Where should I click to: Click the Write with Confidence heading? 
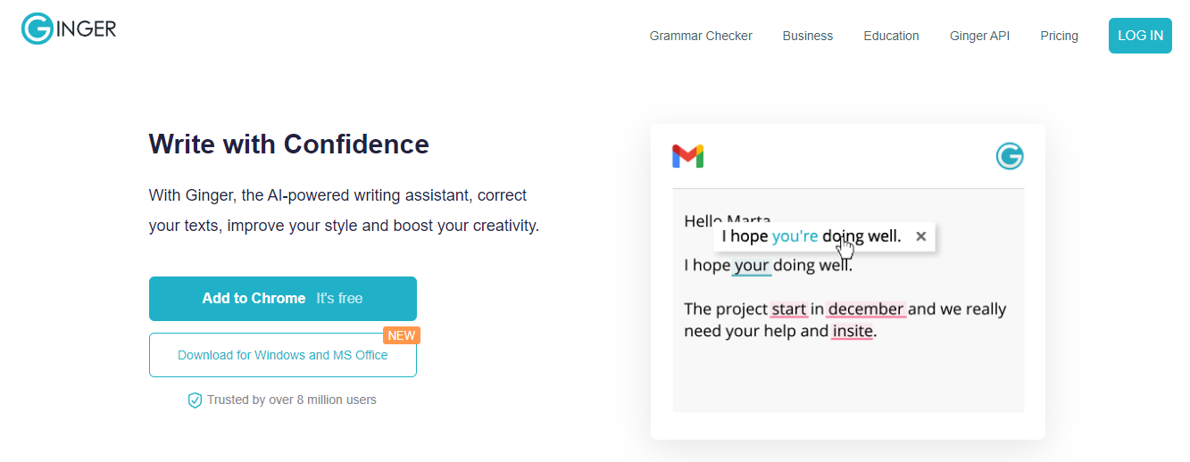(x=288, y=144)
